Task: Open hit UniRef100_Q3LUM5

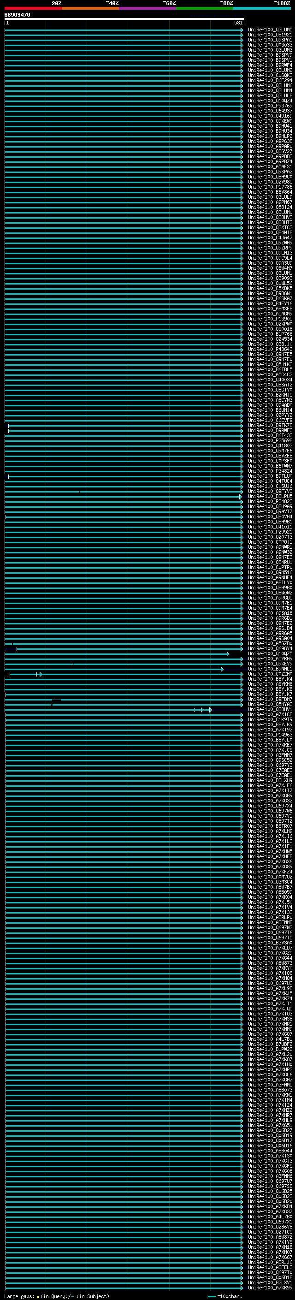Action: (270, 30)
